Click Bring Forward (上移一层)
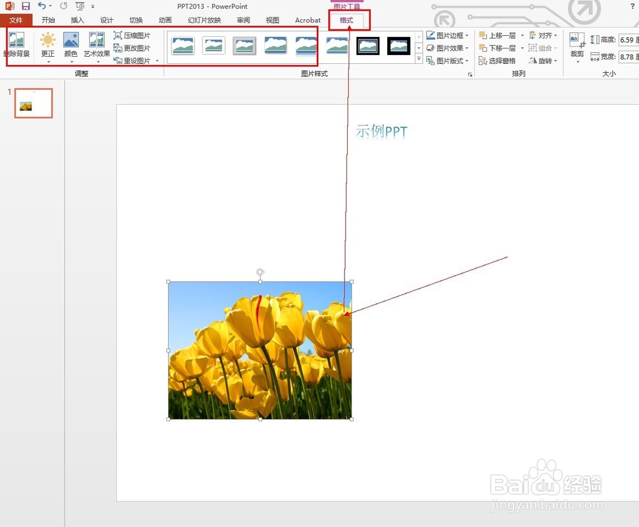This screenshot has height=527, width=639. pos(497,35)
